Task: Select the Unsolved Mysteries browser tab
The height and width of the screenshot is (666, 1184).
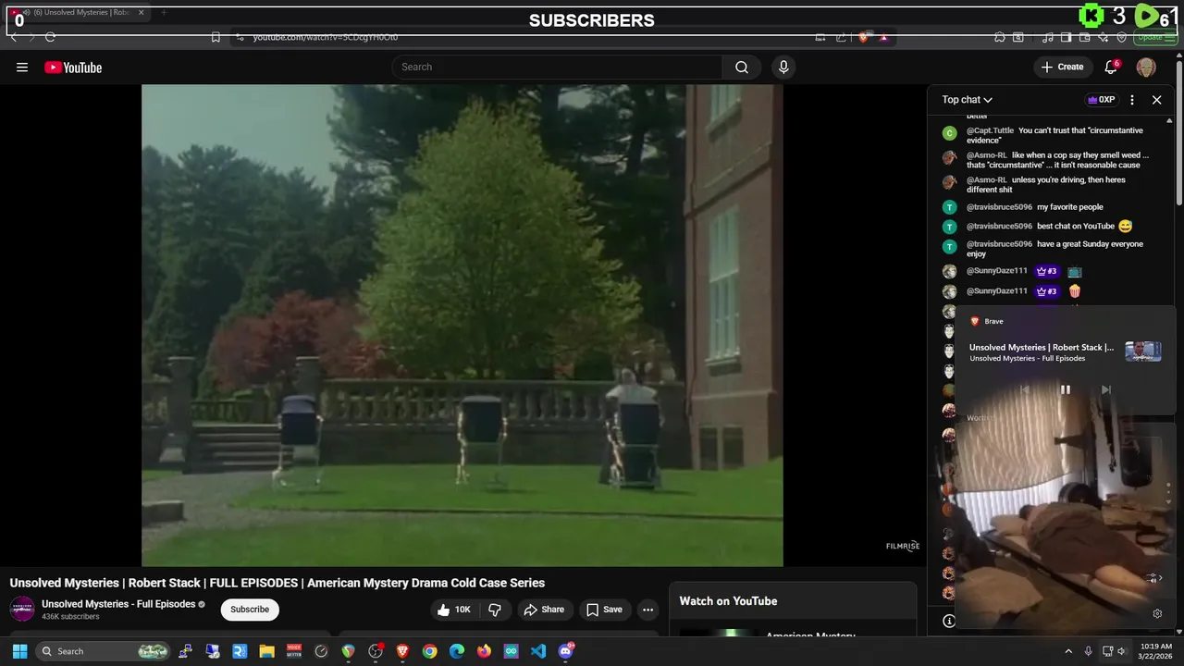Action: [x=76, y=13]
